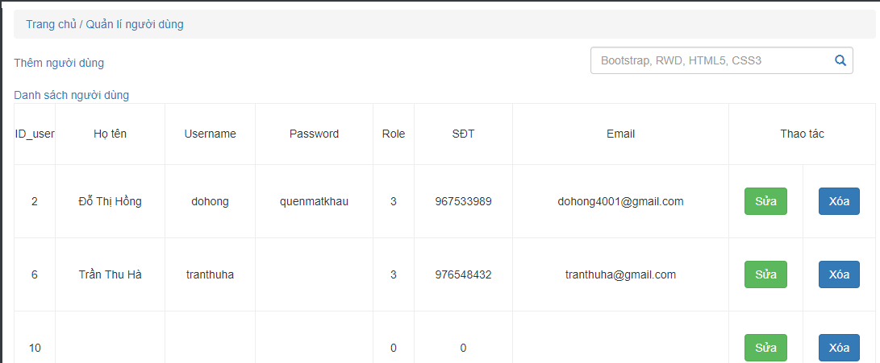
Task: Delete user Trần Thu Hà with Xóa
Action: (x=839, y=274)
